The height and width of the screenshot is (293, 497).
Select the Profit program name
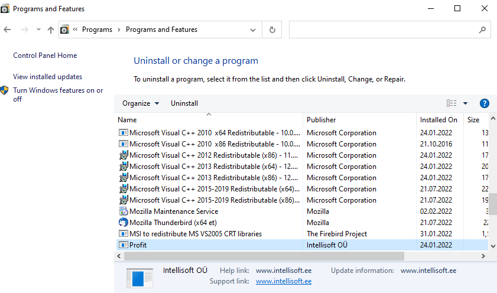click(x=138, y=245)
